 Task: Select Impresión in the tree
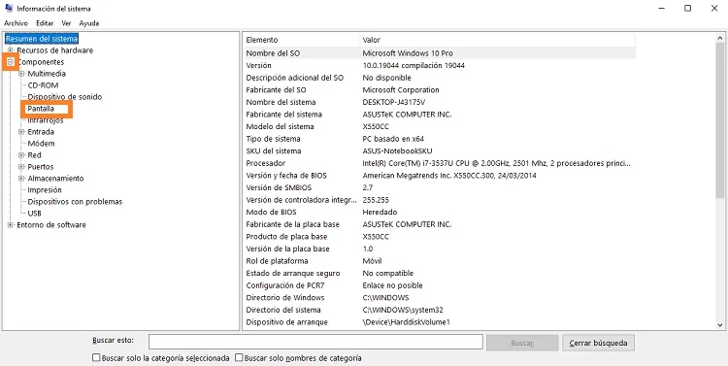point(45,190)
